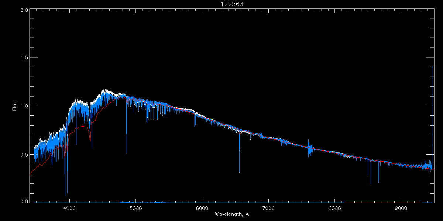The width and height of the screenshot is (443, 221).
Task: Click the 6000 wavelength tick label
Action: coord(202,207)
